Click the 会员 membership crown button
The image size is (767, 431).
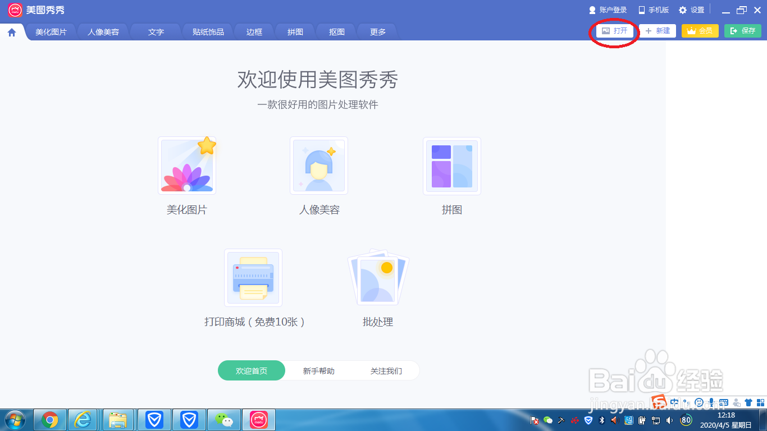coord(700,31)
